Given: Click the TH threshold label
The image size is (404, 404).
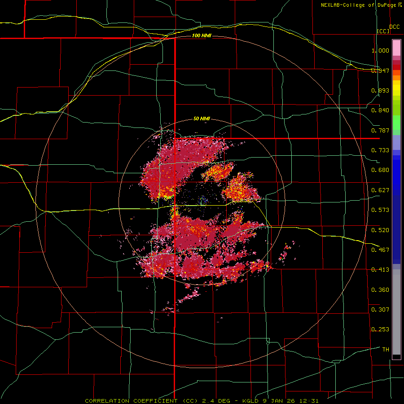Looking at the screenshot, I should click(x=386, y=350).
